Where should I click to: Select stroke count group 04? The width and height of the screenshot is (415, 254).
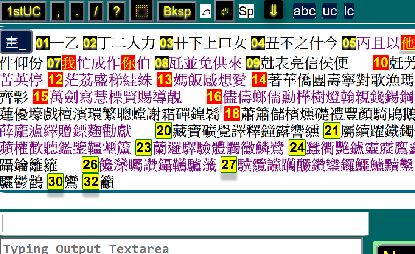[258, 43]
